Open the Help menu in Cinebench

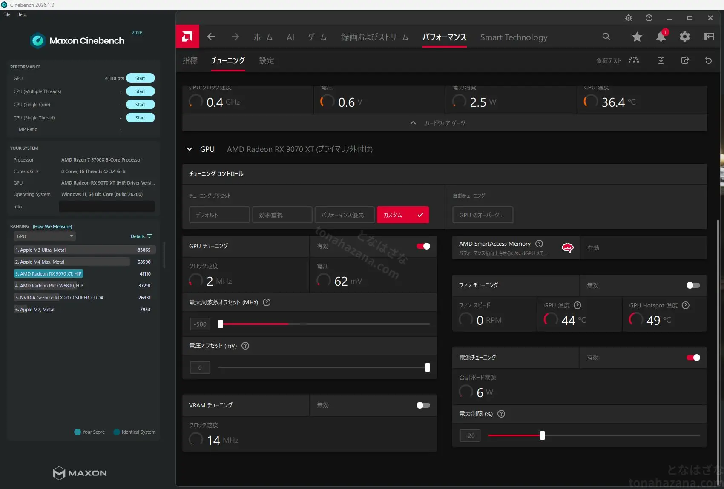coord(21,14)
